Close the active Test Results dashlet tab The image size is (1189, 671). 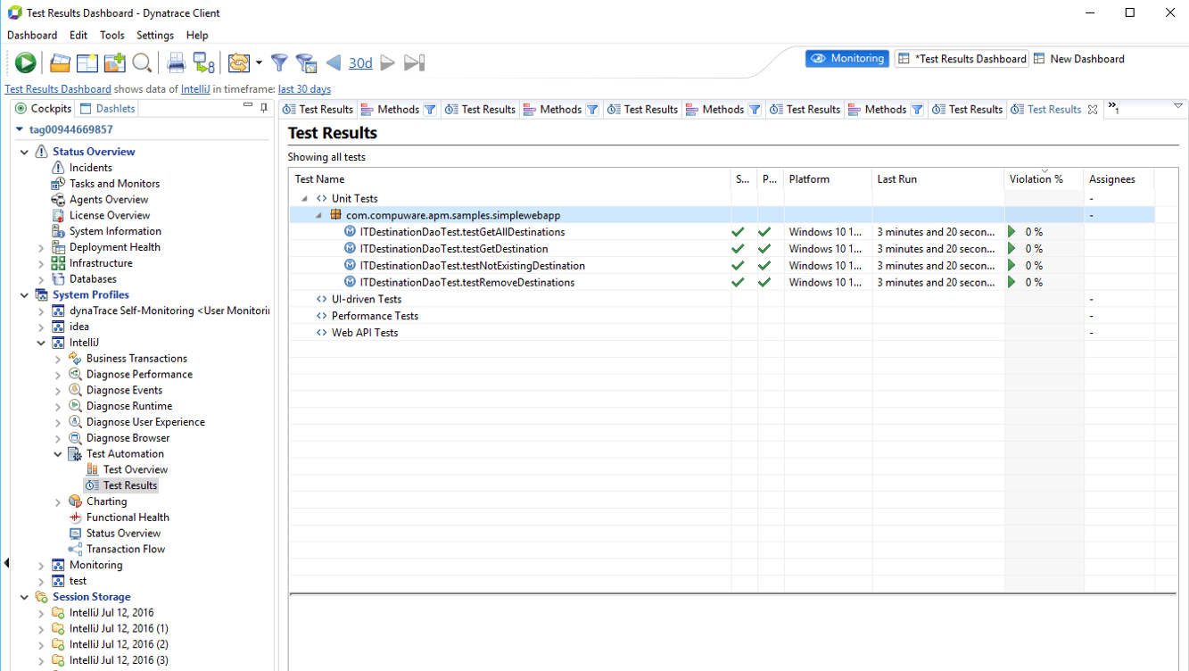click(1093, 110)
